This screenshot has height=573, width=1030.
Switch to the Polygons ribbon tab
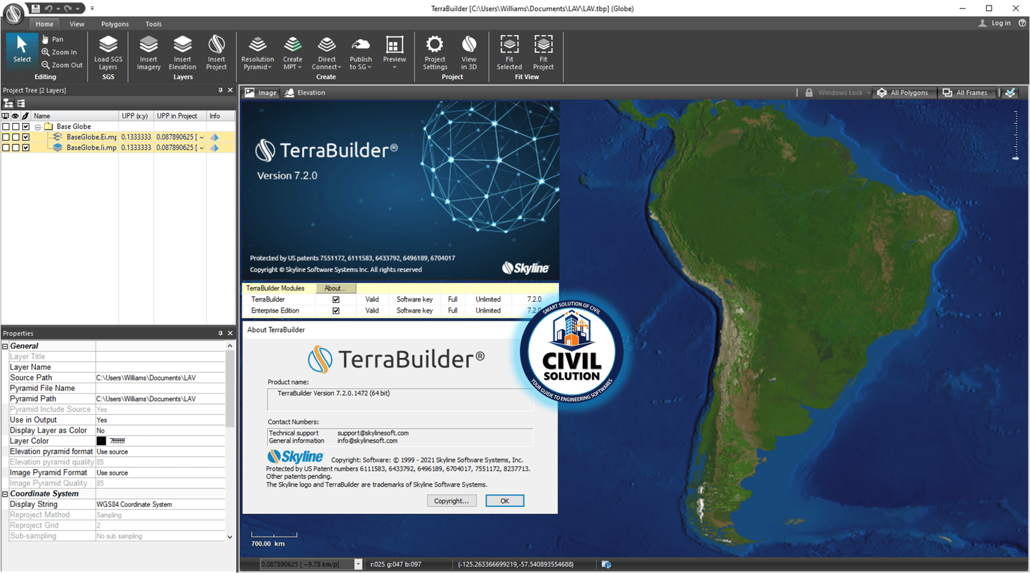point(115,24)
